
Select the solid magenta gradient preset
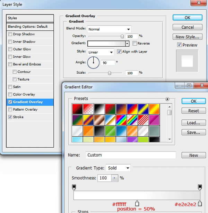point(154,120)
